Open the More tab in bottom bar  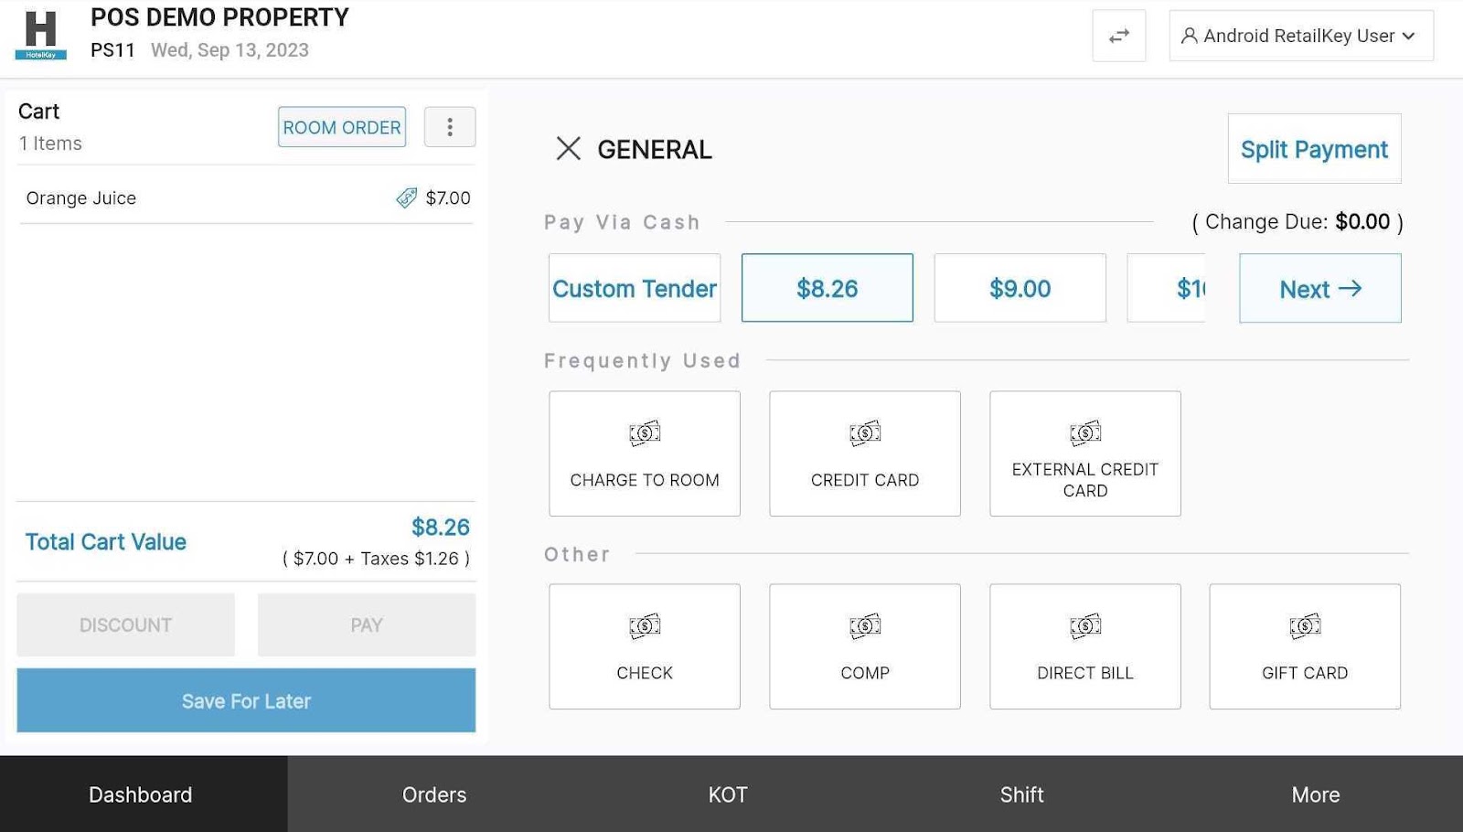1315,794
